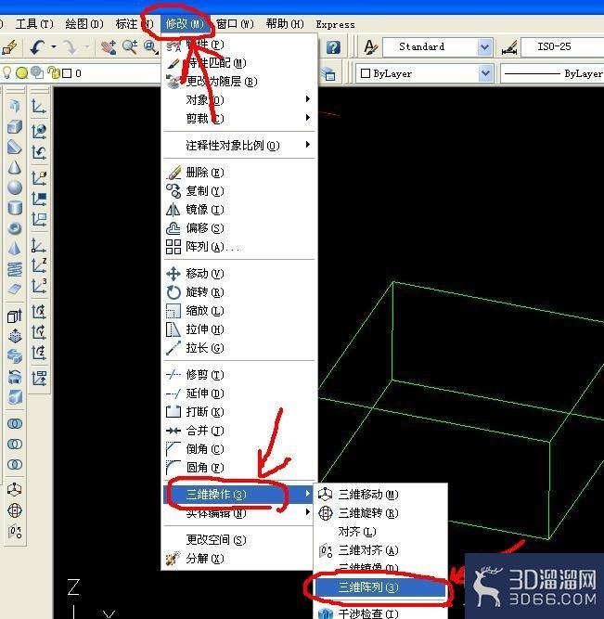604x619 pixels.
Task: Toggle the layer lock padlock icon
Action: [53, 72]
